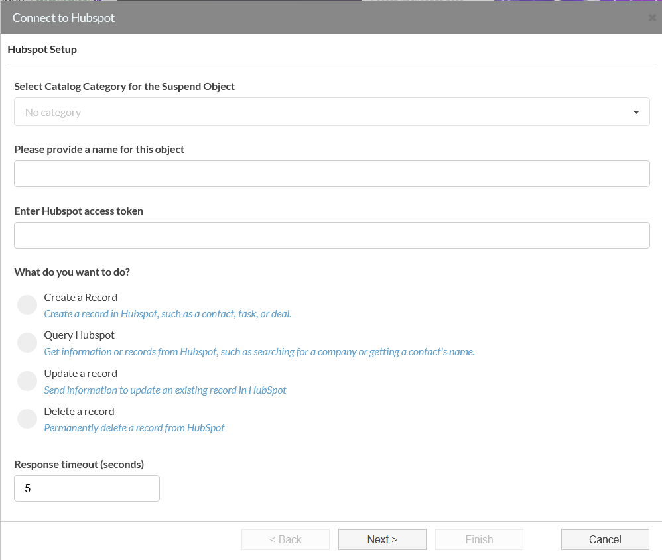Click the Next button
The height and width of the screenshot is (560, 662).
click(x=382, y=539)
